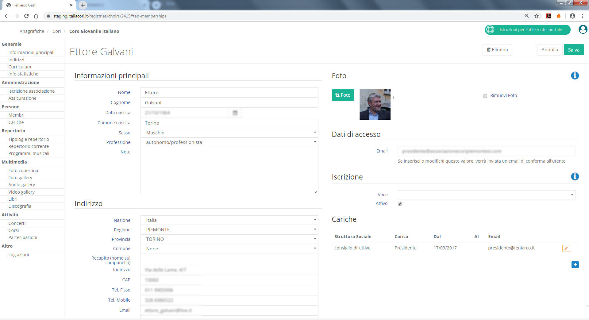Click the Ettore Galvani photo thumbnail
The width and height of the screenshot is (589, 320).
(x=375, y=104)
